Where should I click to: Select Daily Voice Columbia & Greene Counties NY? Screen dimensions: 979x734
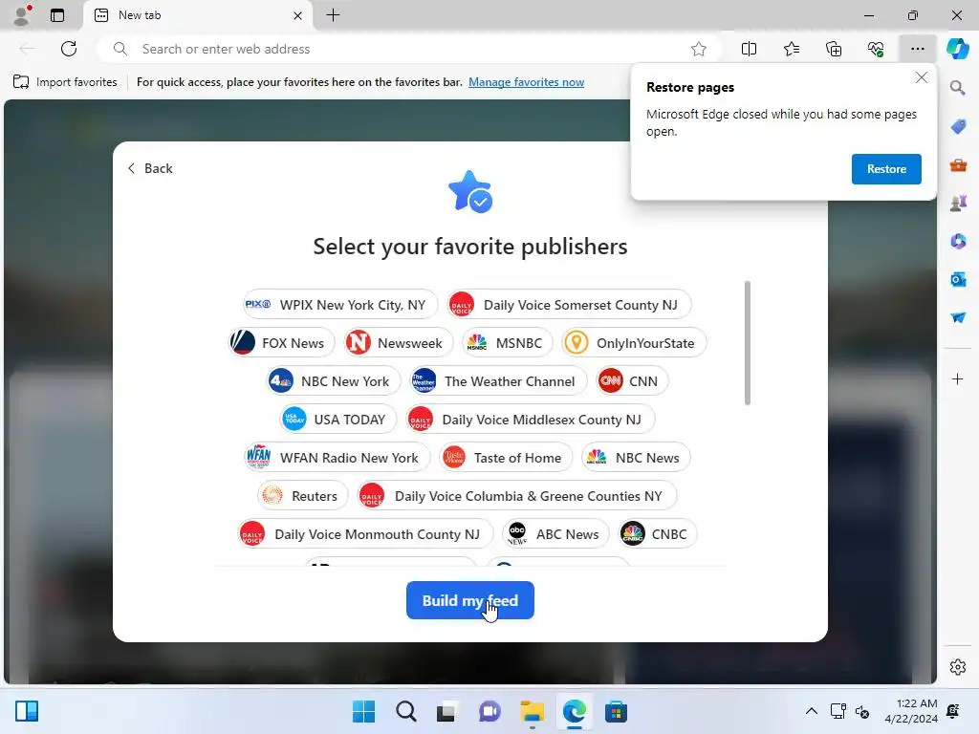(x=516, y=496)
